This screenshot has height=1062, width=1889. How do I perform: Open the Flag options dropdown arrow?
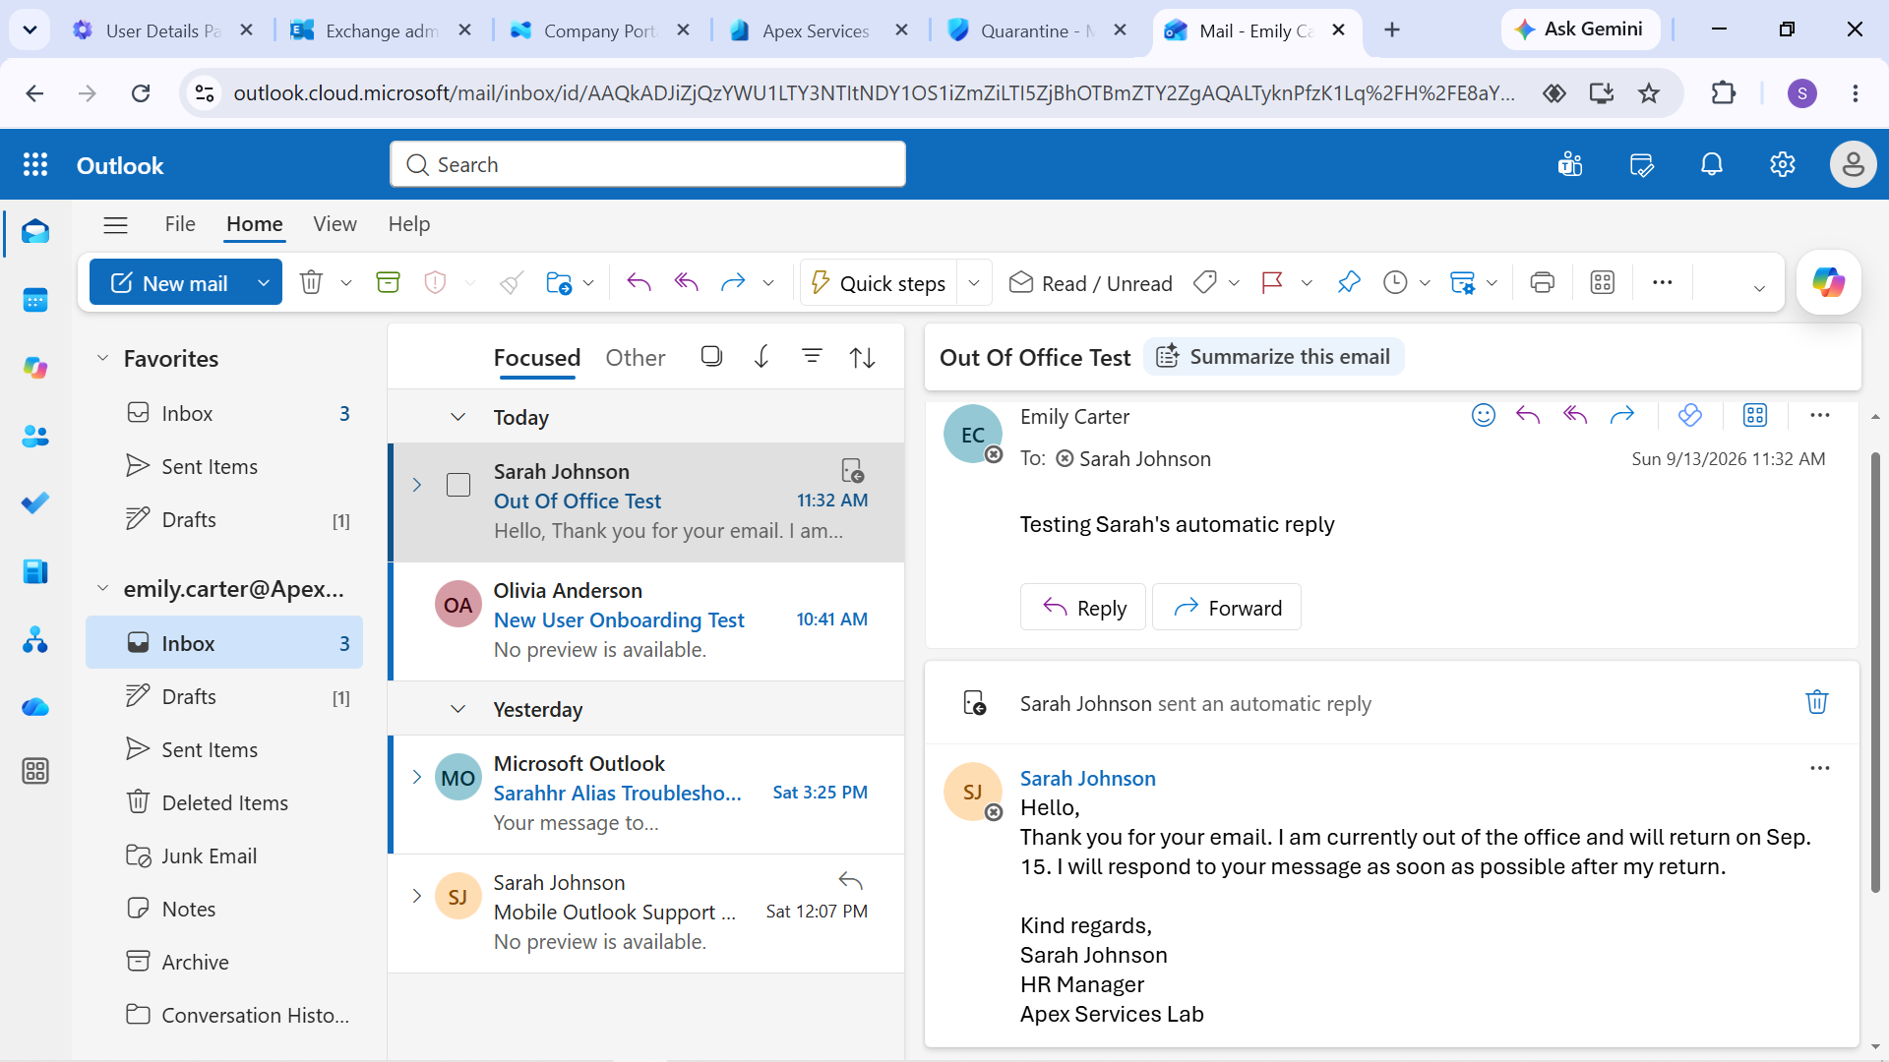1307,283
